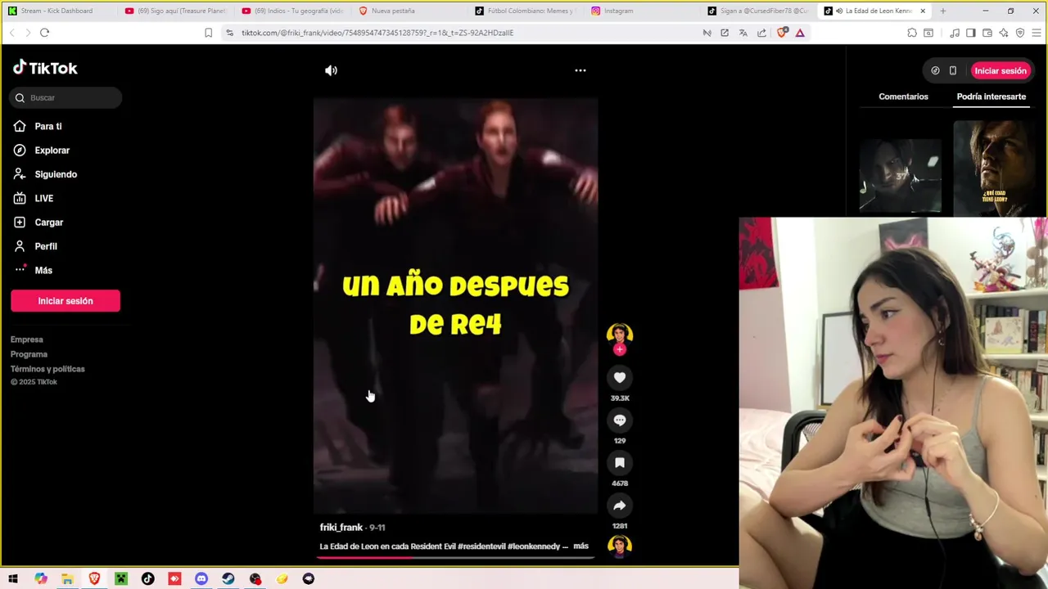The height and width of the screenshot is (589, 1048).
Task: Open the '¿Qué edad tiene Leon?' thumbnail
Action: (994, 169)
